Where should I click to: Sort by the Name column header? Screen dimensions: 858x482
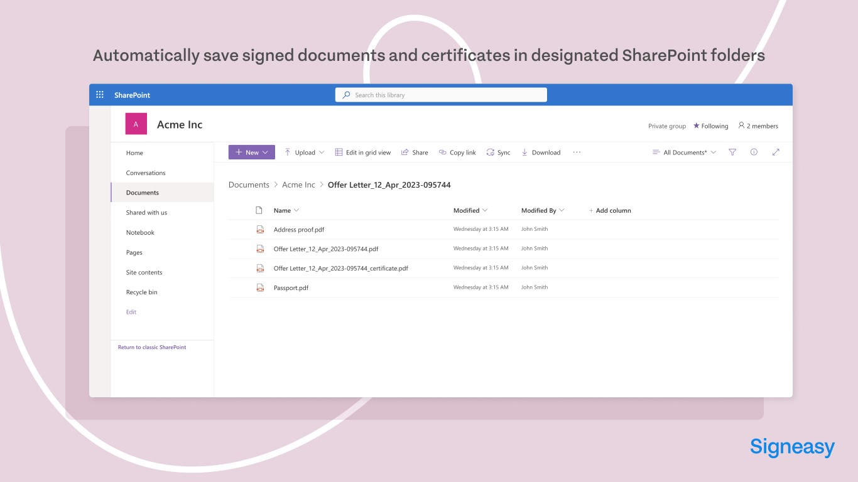tap(286, 211)
